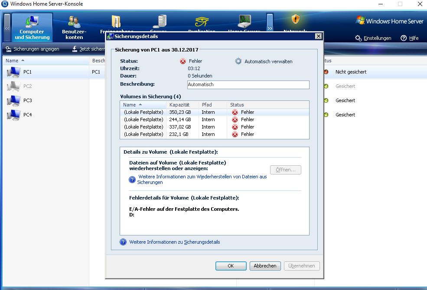This screenshot has width=427, height=290.
Task: Select the "337,02 GB" capacity cell
Action: coord(180,127)
